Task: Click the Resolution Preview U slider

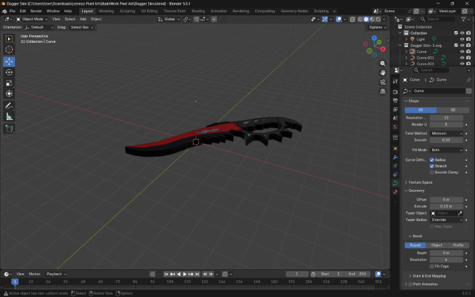Action: tap(446, 118)
